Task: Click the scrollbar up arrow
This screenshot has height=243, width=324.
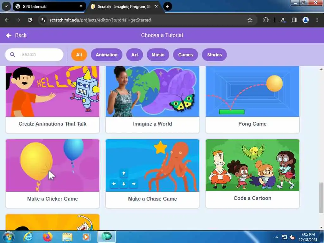Action: 321,69
